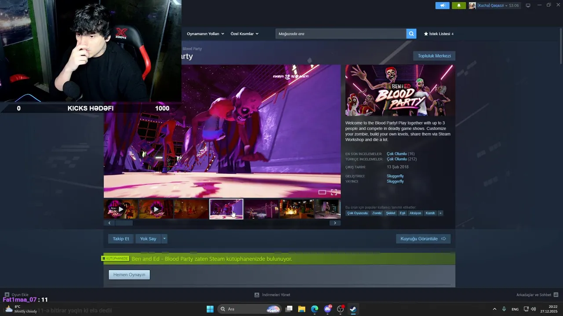
Task: Open recent reviews Çok Olumlu (16)
Action: tap(401, 154)
